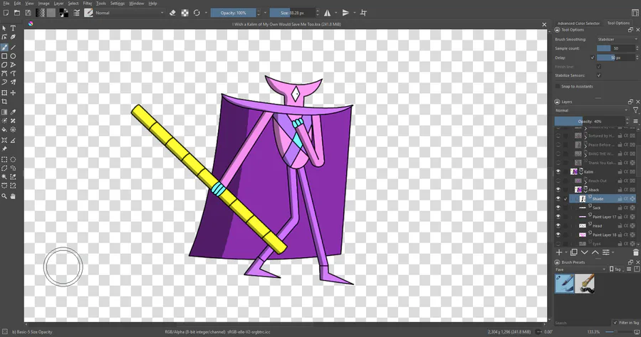This screenshot has width=641, height=337.
Task: Open the File menu
Action: coord(6,4)
